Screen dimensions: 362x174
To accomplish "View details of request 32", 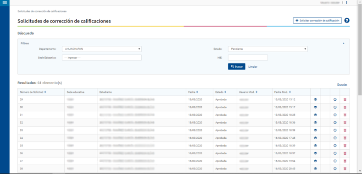I will 315,123.
